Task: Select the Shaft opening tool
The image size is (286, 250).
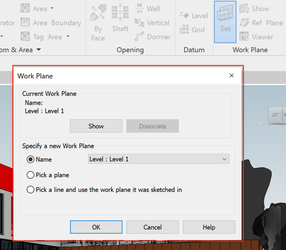Action: (x=120, y=18)
